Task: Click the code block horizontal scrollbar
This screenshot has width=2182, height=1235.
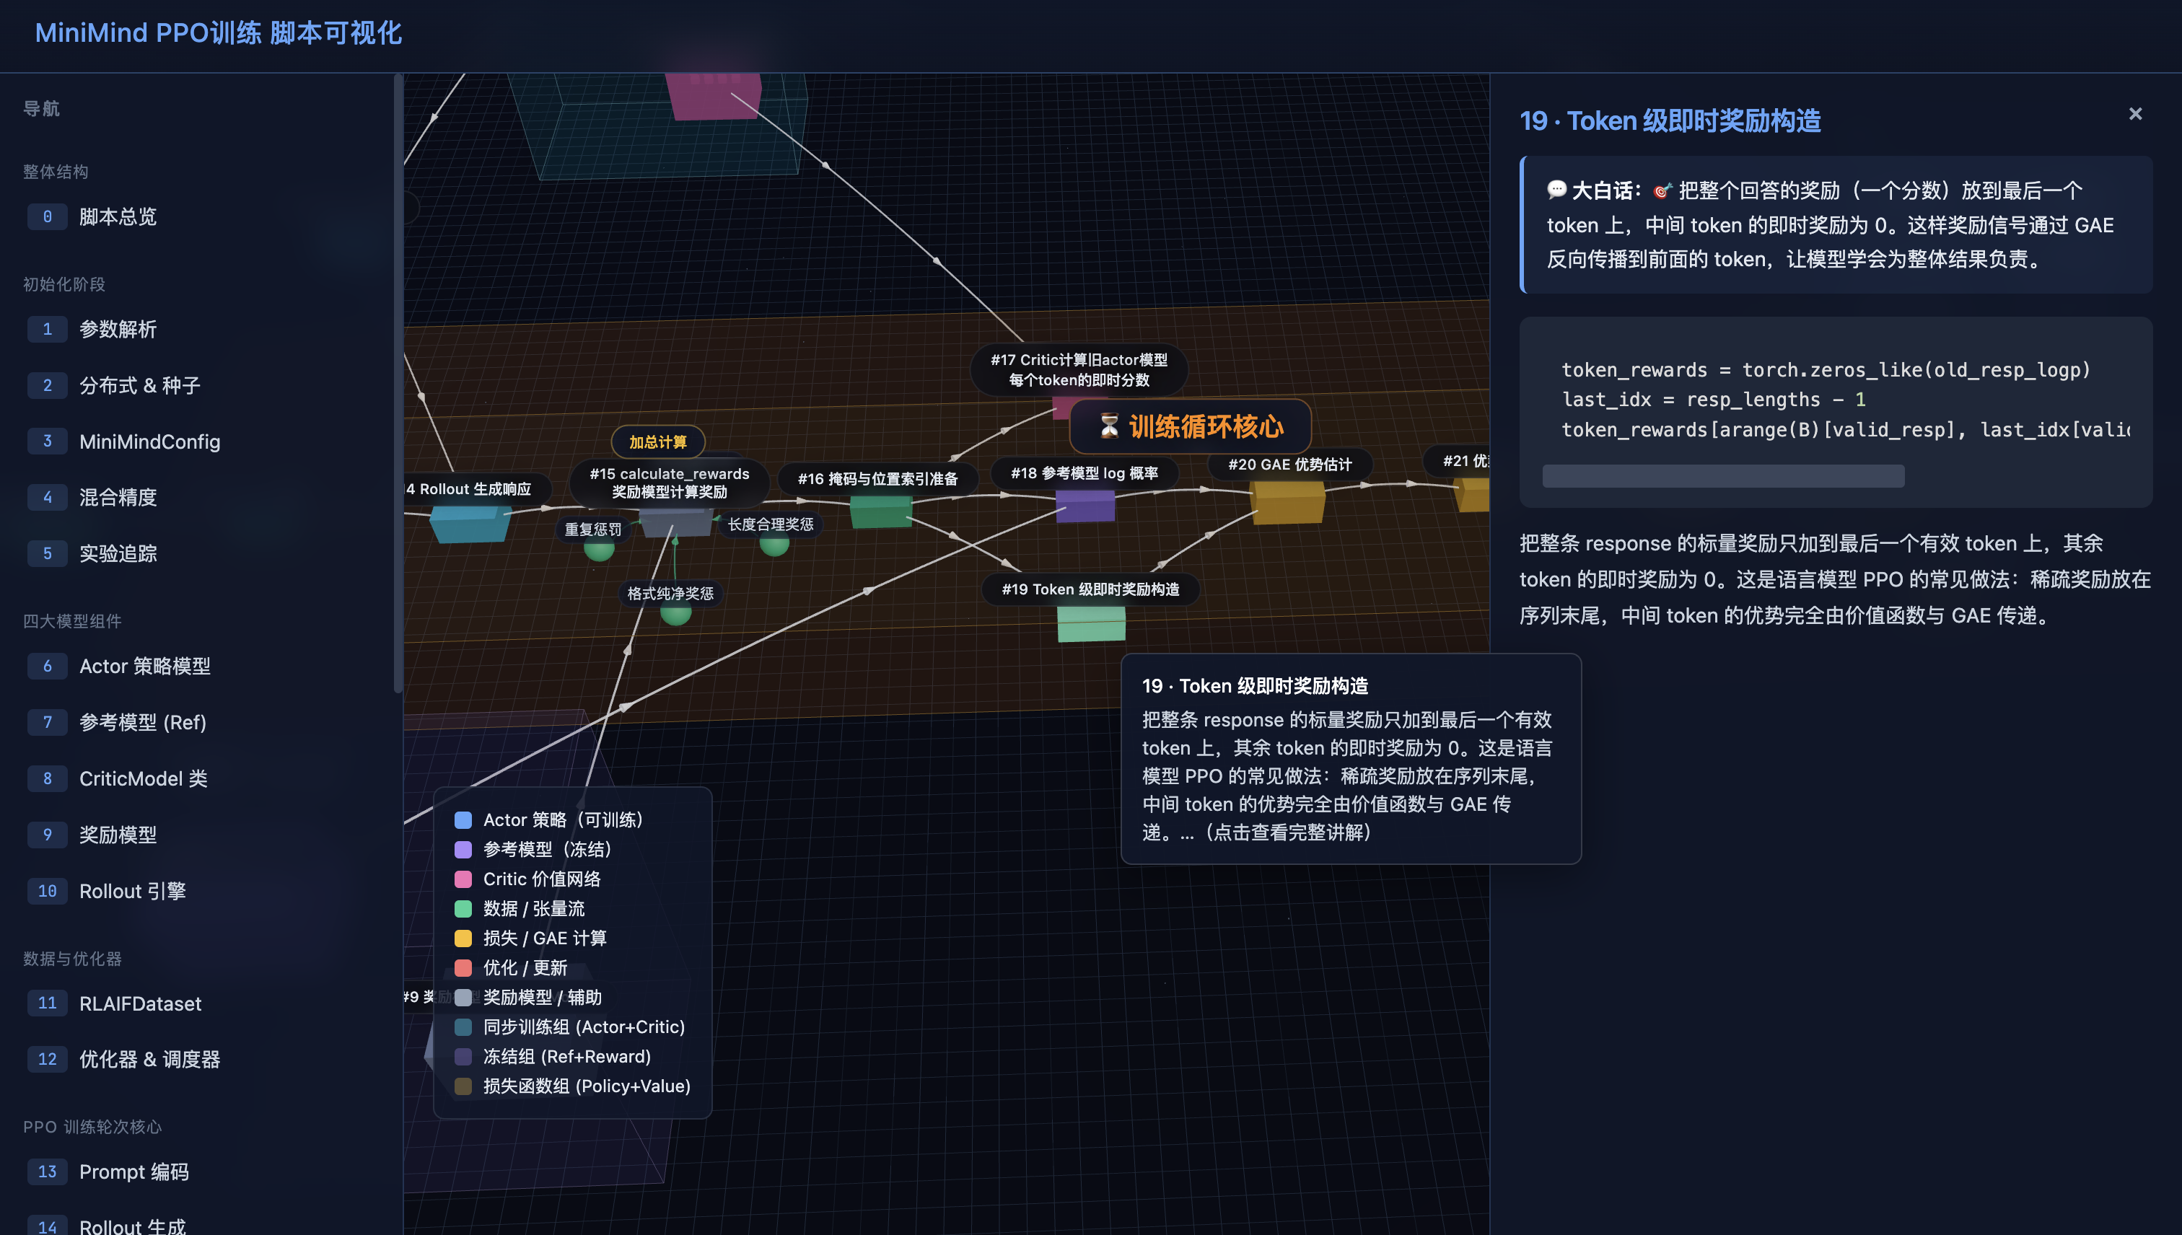Action: tap(1723, 476)
